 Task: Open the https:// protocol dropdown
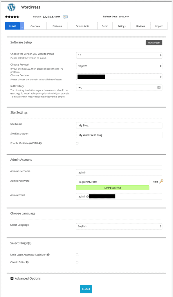pos(119,66)
